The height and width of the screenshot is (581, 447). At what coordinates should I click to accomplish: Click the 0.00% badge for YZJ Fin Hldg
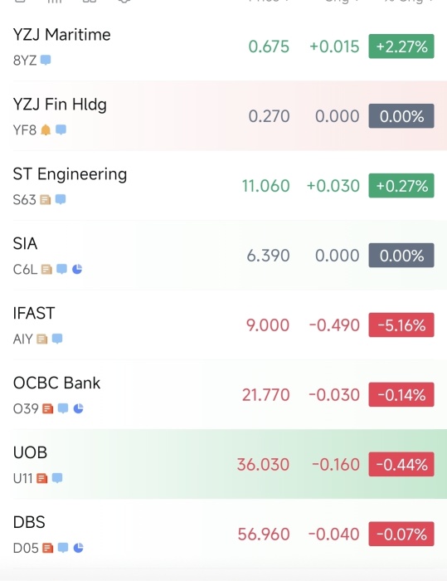[401, 116]
